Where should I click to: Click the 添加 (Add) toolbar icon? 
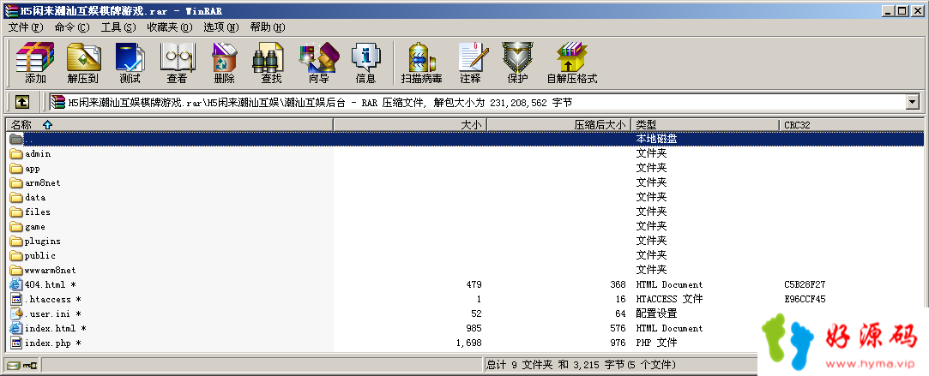point(35,63)
